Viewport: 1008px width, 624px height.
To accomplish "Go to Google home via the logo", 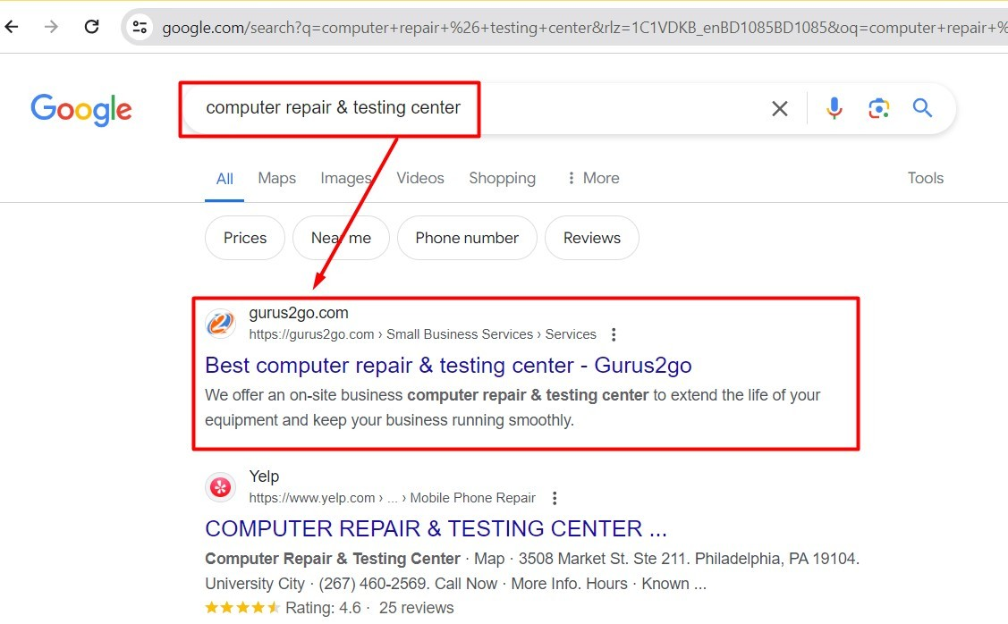I will 81,110.
